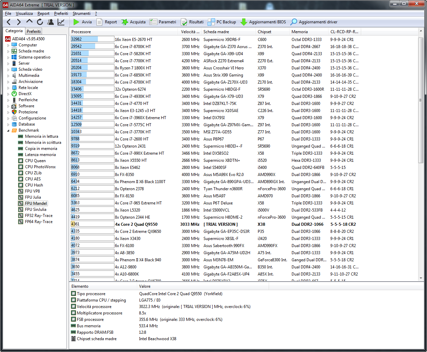Open Aggiornamenti BIOS
This screenshot has height=352, width=427.
pyautogui.click(x=263, y=22)
